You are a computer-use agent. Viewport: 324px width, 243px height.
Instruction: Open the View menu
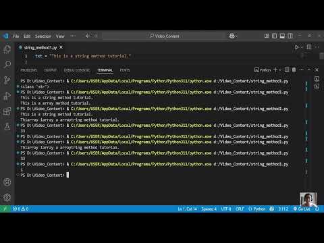tap(60, 36)
